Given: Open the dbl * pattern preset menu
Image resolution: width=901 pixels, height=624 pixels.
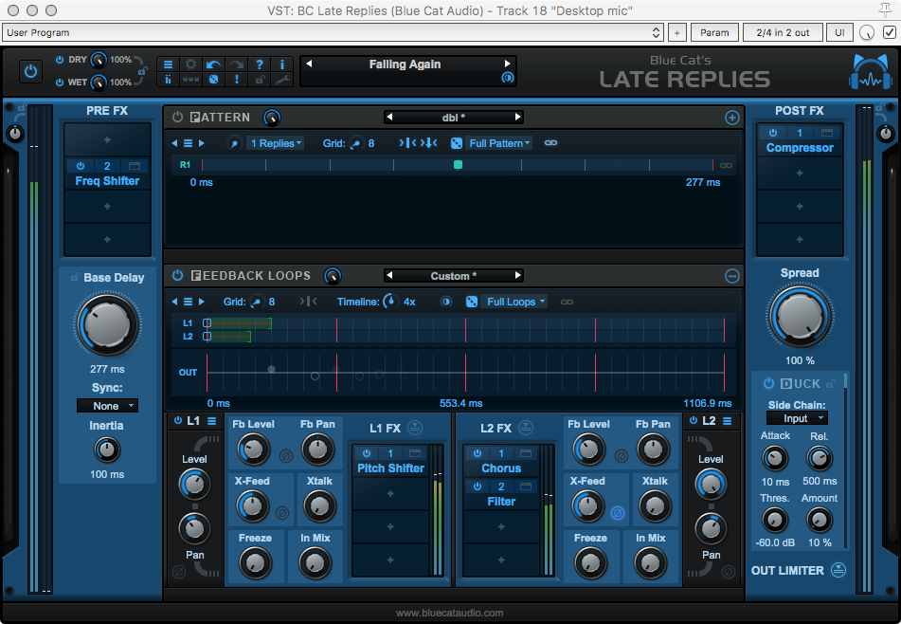Looking at the screenshot, I should (454, 118).
